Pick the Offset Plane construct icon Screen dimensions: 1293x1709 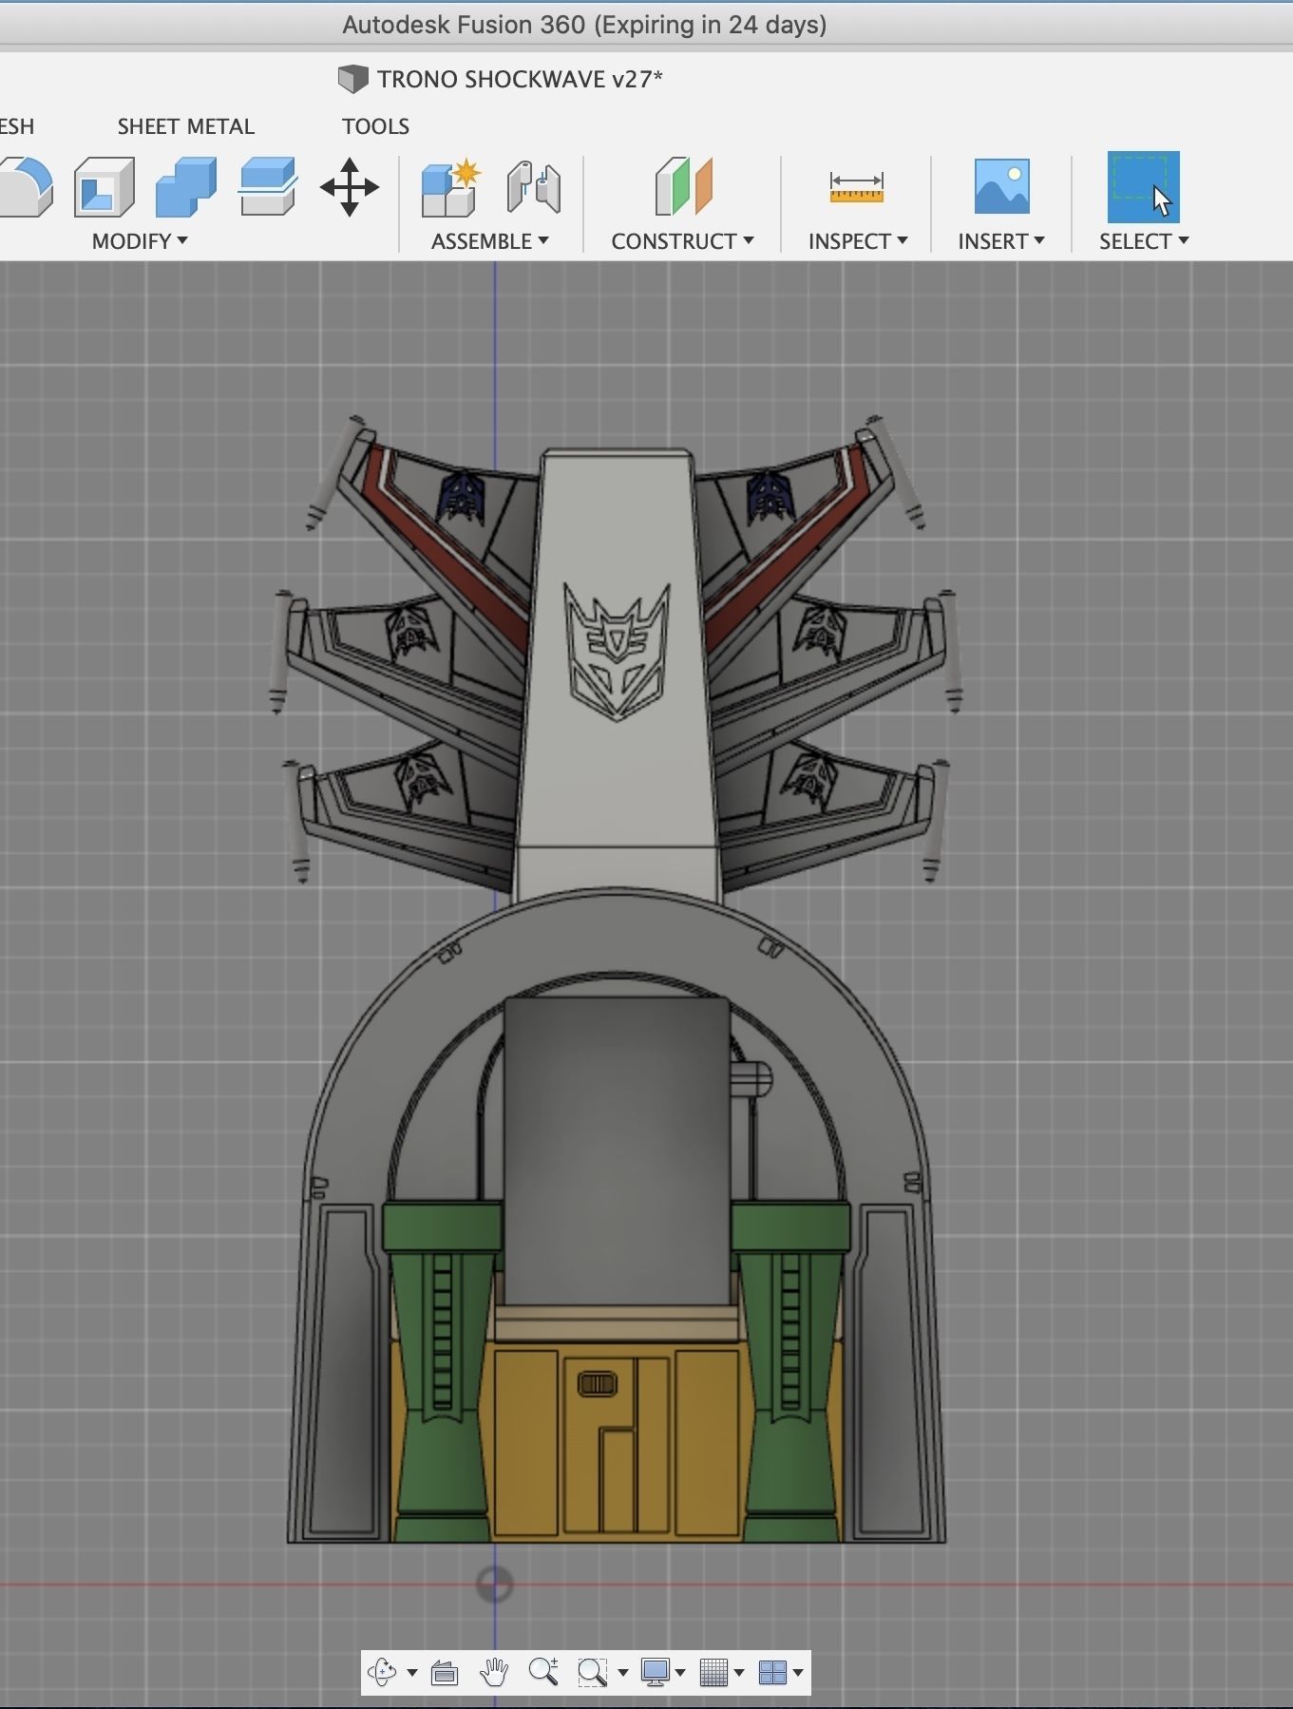tap(683, 186)
